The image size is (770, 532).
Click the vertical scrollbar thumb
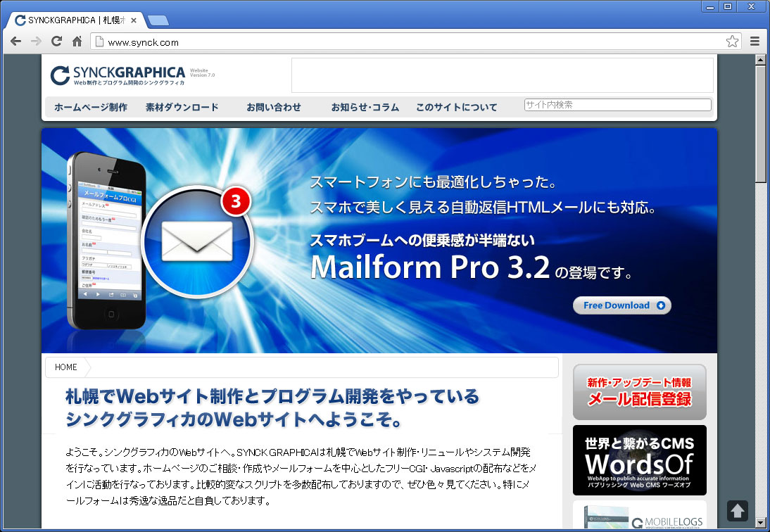tap(761, 124)
